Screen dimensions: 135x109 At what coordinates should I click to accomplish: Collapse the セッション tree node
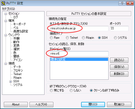tap(6, 14)
